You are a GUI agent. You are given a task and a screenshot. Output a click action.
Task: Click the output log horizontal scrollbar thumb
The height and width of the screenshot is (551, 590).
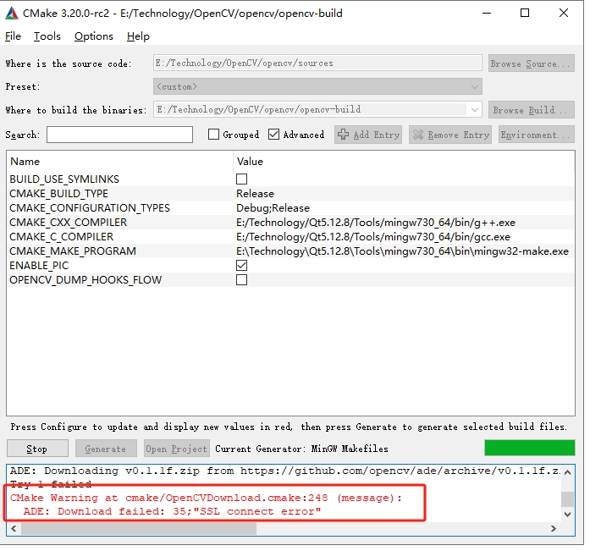tap(139, 528)
